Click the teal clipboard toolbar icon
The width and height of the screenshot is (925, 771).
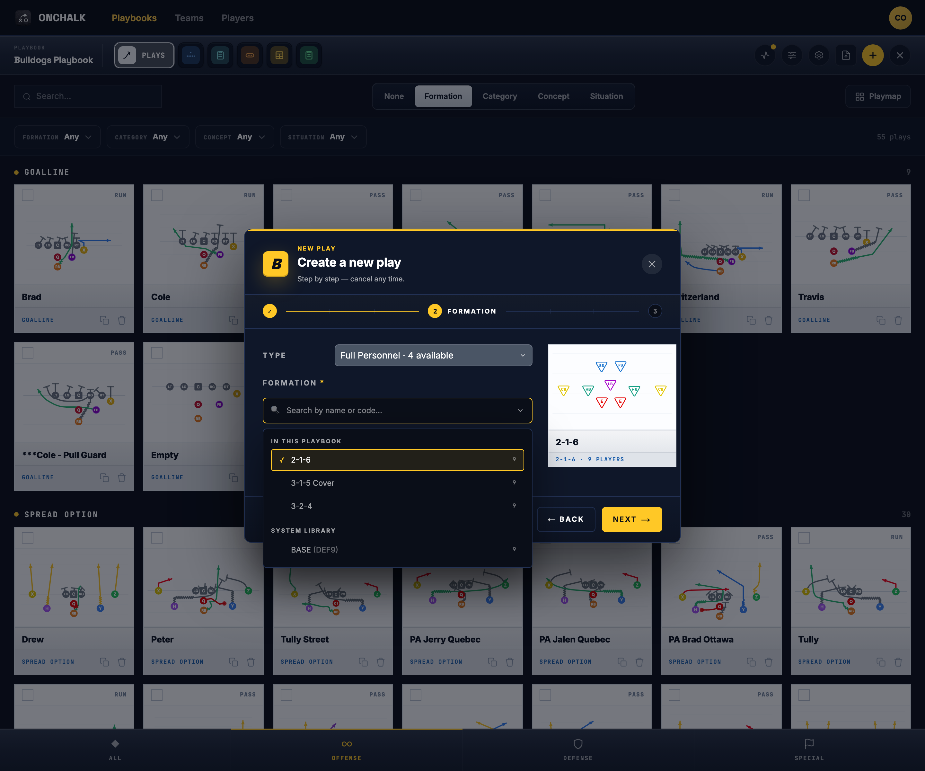point(220,56)
